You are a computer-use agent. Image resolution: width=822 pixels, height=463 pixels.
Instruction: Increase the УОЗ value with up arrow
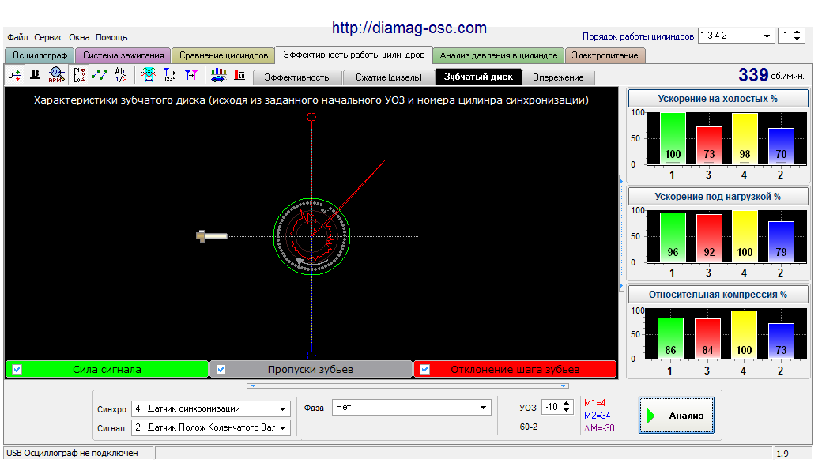pos(567,403)
